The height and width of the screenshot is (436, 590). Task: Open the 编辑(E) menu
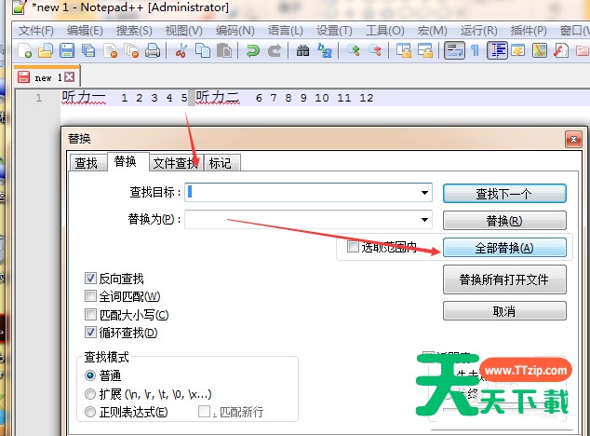tap(85, 31)
